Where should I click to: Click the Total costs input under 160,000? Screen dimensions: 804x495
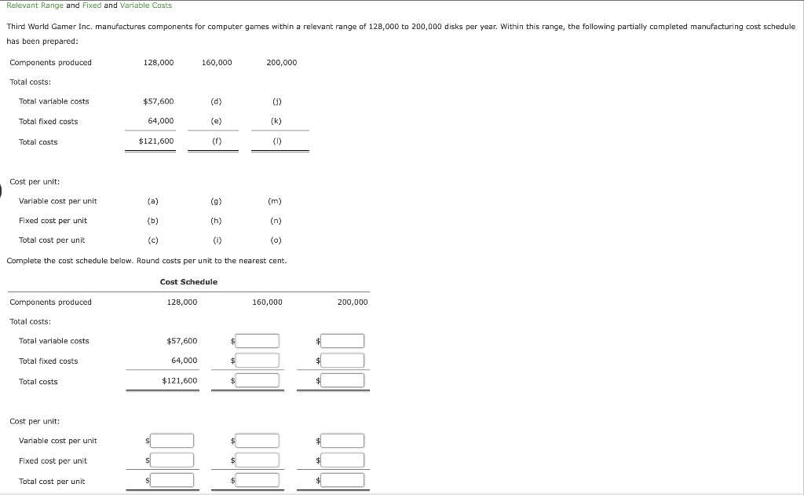258,380
